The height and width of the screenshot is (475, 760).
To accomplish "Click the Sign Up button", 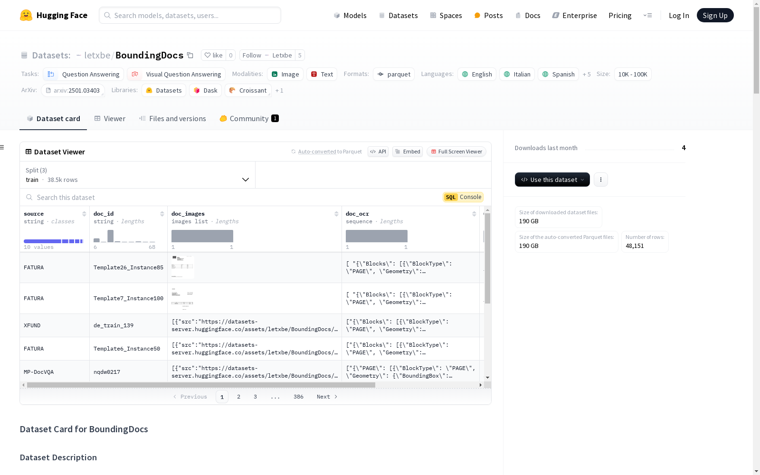I will [715, 15].
